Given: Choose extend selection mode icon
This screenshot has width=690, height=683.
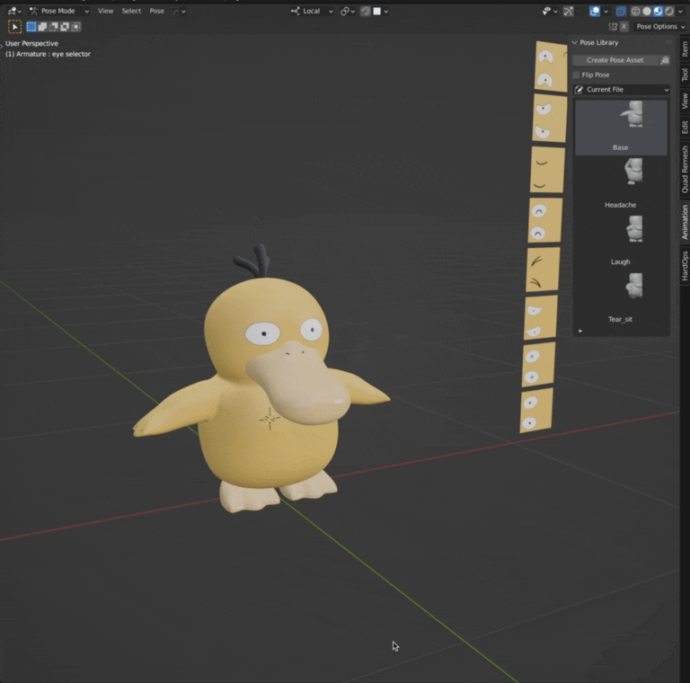Looking at the screenshot, I should point(43,27).
